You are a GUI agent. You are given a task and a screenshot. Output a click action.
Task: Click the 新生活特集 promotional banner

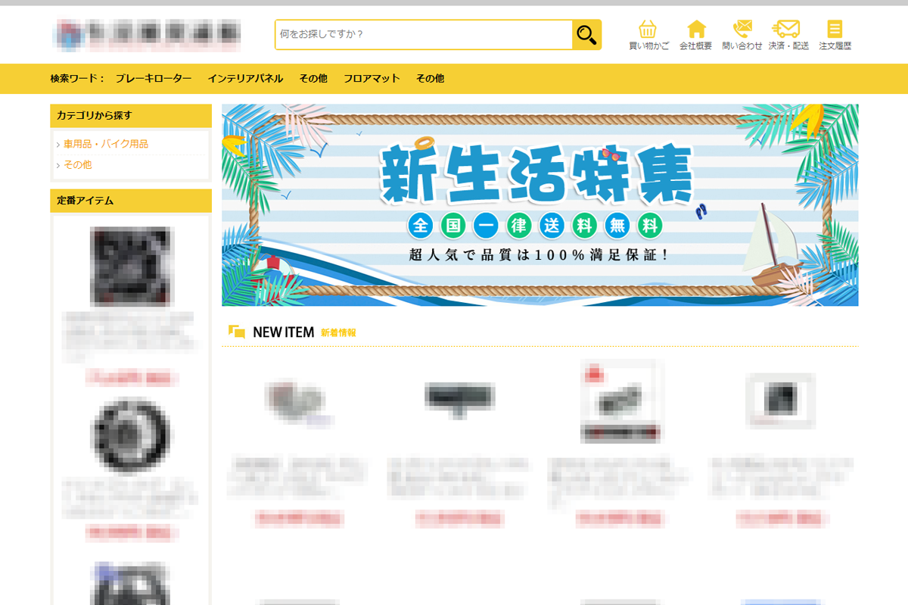[540, 205]
